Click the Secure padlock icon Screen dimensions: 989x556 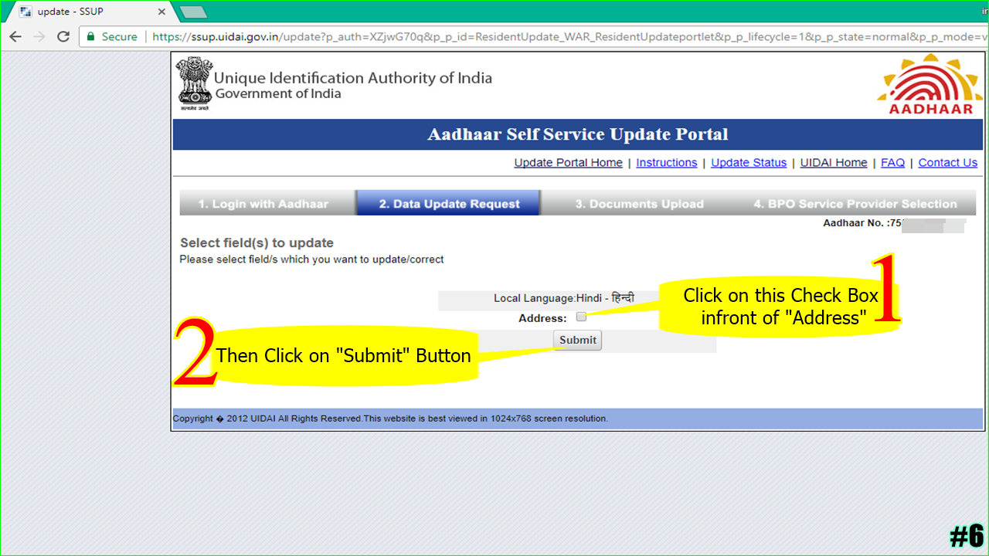(91, 36)
